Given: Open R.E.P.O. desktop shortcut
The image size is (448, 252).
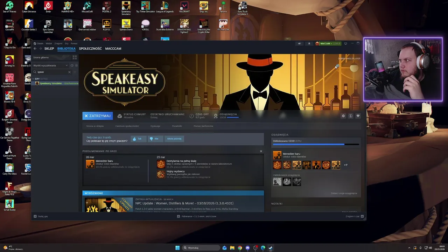Looking at the screenshot, I should tap(106, 25).
